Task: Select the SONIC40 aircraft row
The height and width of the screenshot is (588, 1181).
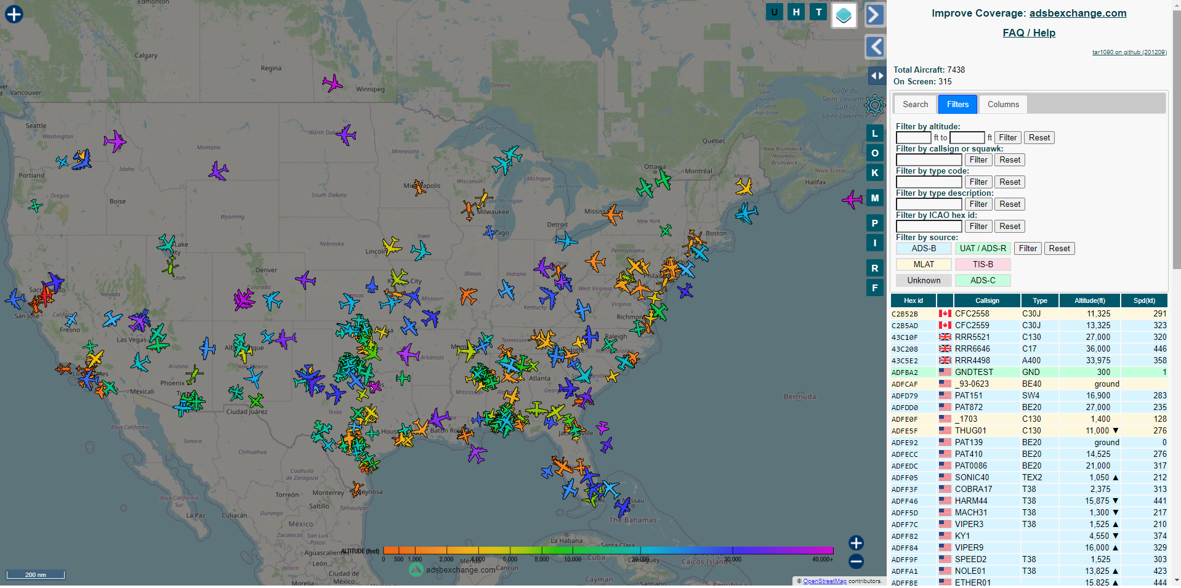Action: coord(1029,477)
